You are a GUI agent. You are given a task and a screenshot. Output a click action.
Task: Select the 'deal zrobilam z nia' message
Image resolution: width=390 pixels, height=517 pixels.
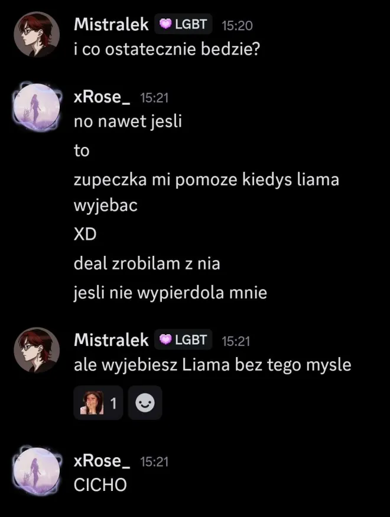[x=147, y=264]
